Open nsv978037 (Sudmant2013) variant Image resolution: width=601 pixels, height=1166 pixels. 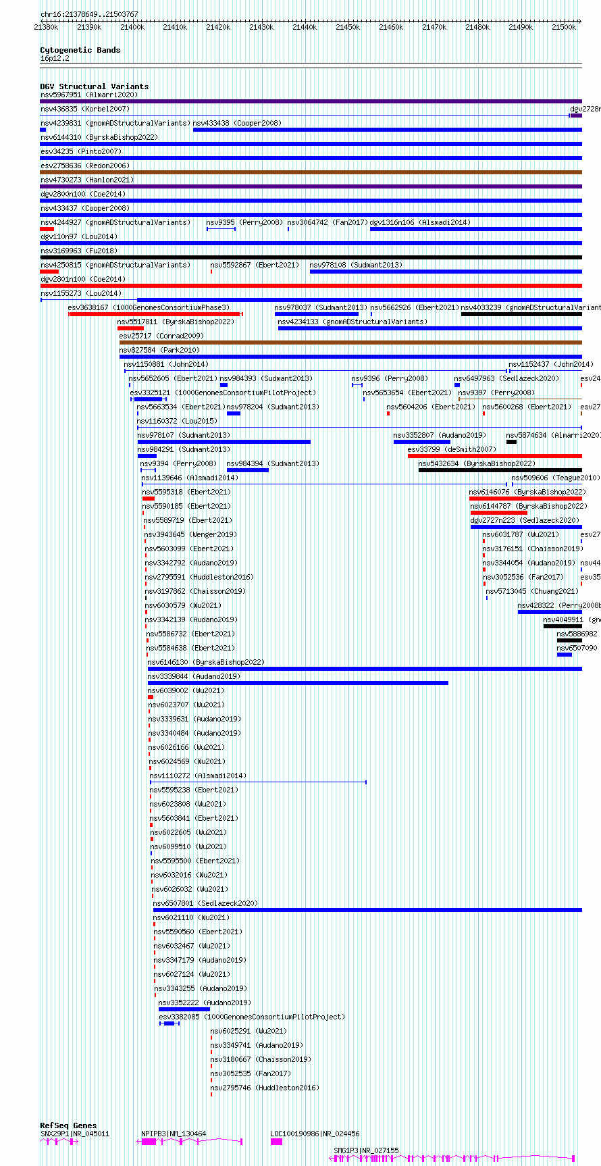pyautogui.click(x=321, y=307)
